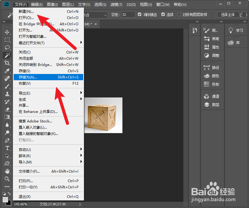Screen dimensions: 249x208
Task: Expand the recent files (最近打开文件) submenu
Action: (48, 43)
